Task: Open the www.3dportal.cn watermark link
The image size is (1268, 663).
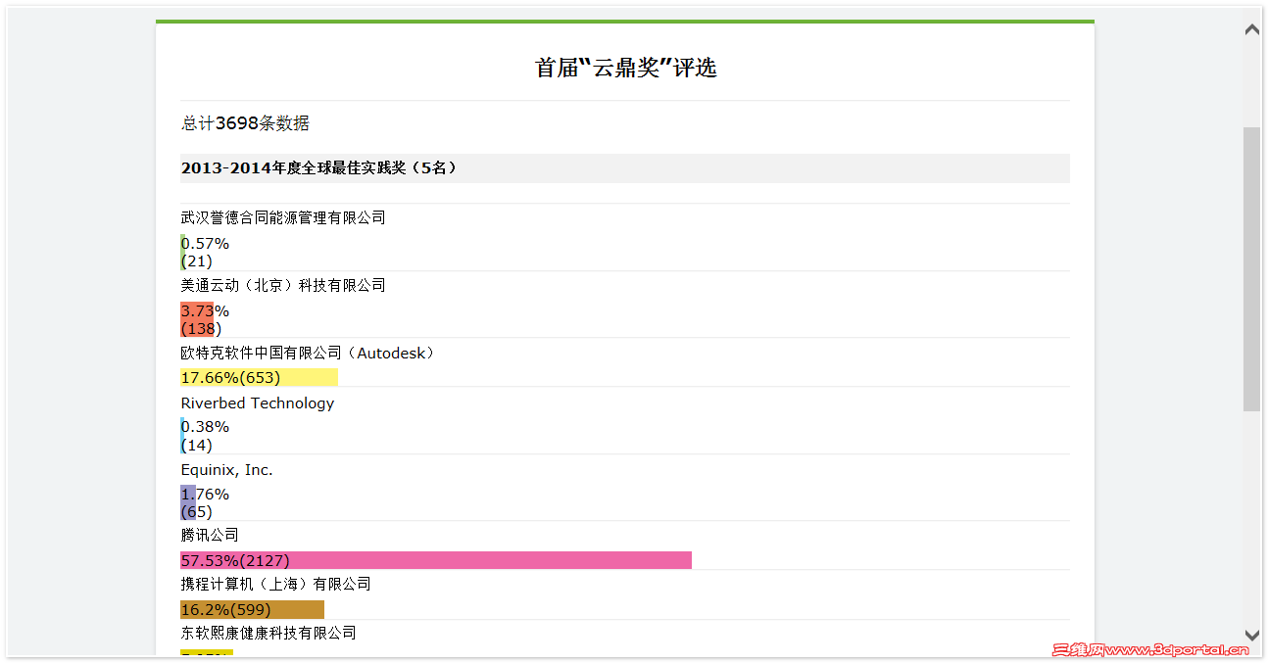Action: click(x=1150, y=648)
